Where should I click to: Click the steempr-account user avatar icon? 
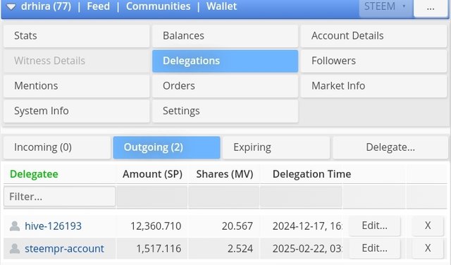tap(15, 248)
